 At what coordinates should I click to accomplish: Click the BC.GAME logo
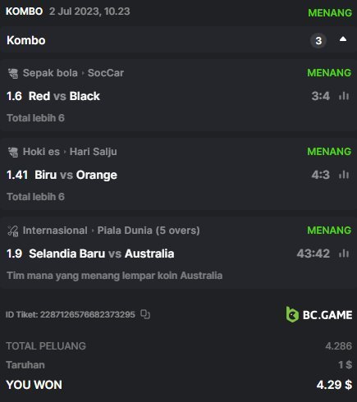coord(319,314)
